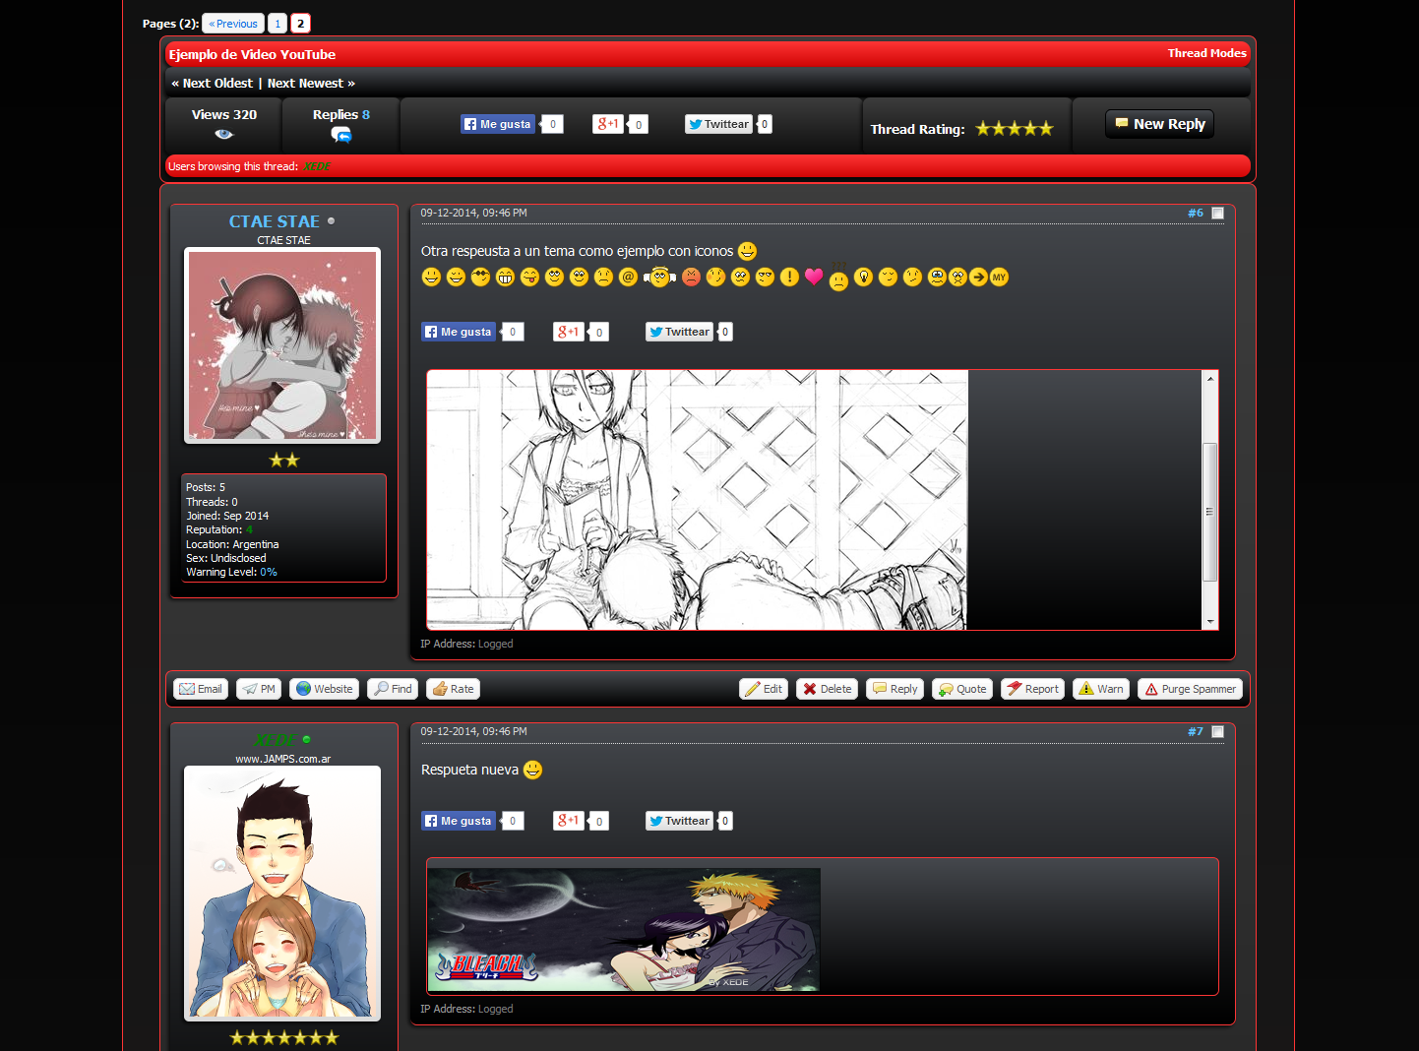Click the Purge Spammer button

coord(1190,689)
